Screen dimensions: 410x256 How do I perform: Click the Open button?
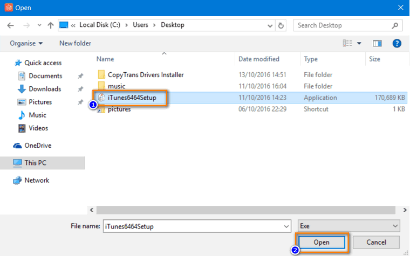(x=322, y=243)
